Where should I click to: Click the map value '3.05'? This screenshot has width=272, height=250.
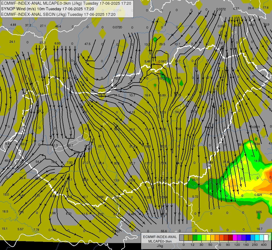pos(259,212)
